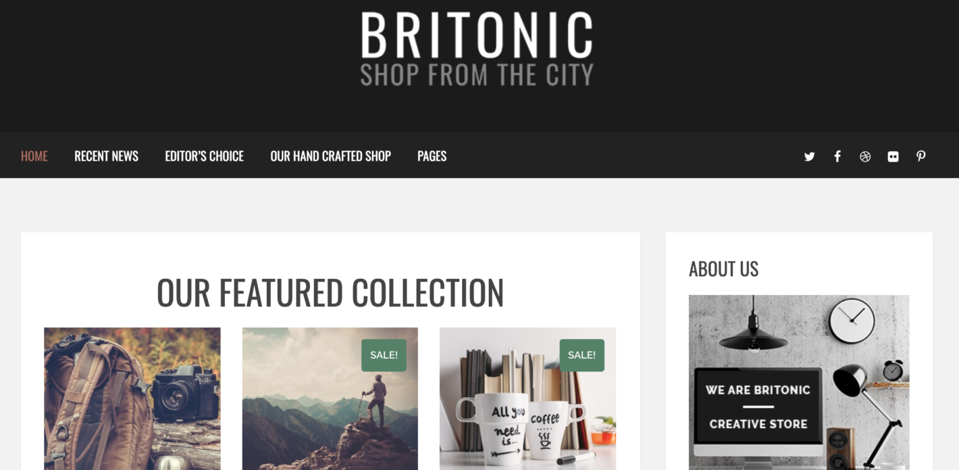This screenshot has width=959, height=470.
Task: Click the SALE! badge on mugs product
Action: 581,355
